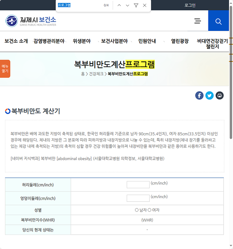Open 보건소 소개 menu

[x=16, y=41]
